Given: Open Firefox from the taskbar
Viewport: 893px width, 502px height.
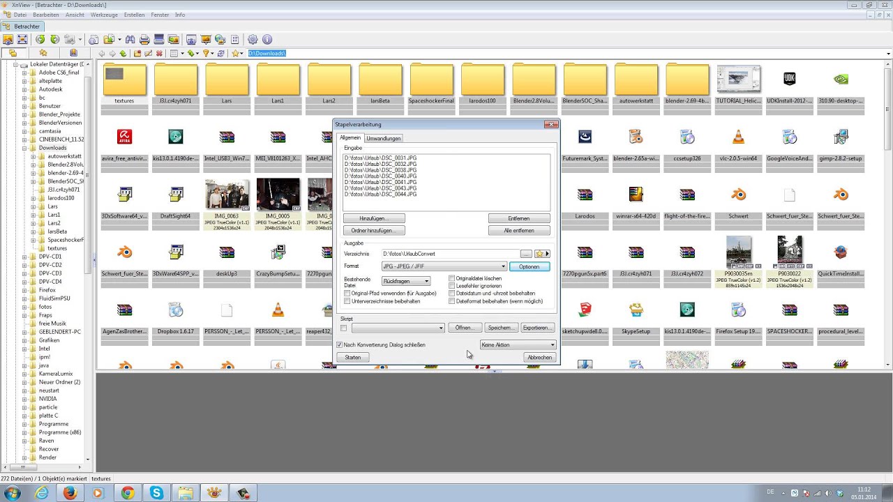Looking at the screenshot, I should coord(70,493).
